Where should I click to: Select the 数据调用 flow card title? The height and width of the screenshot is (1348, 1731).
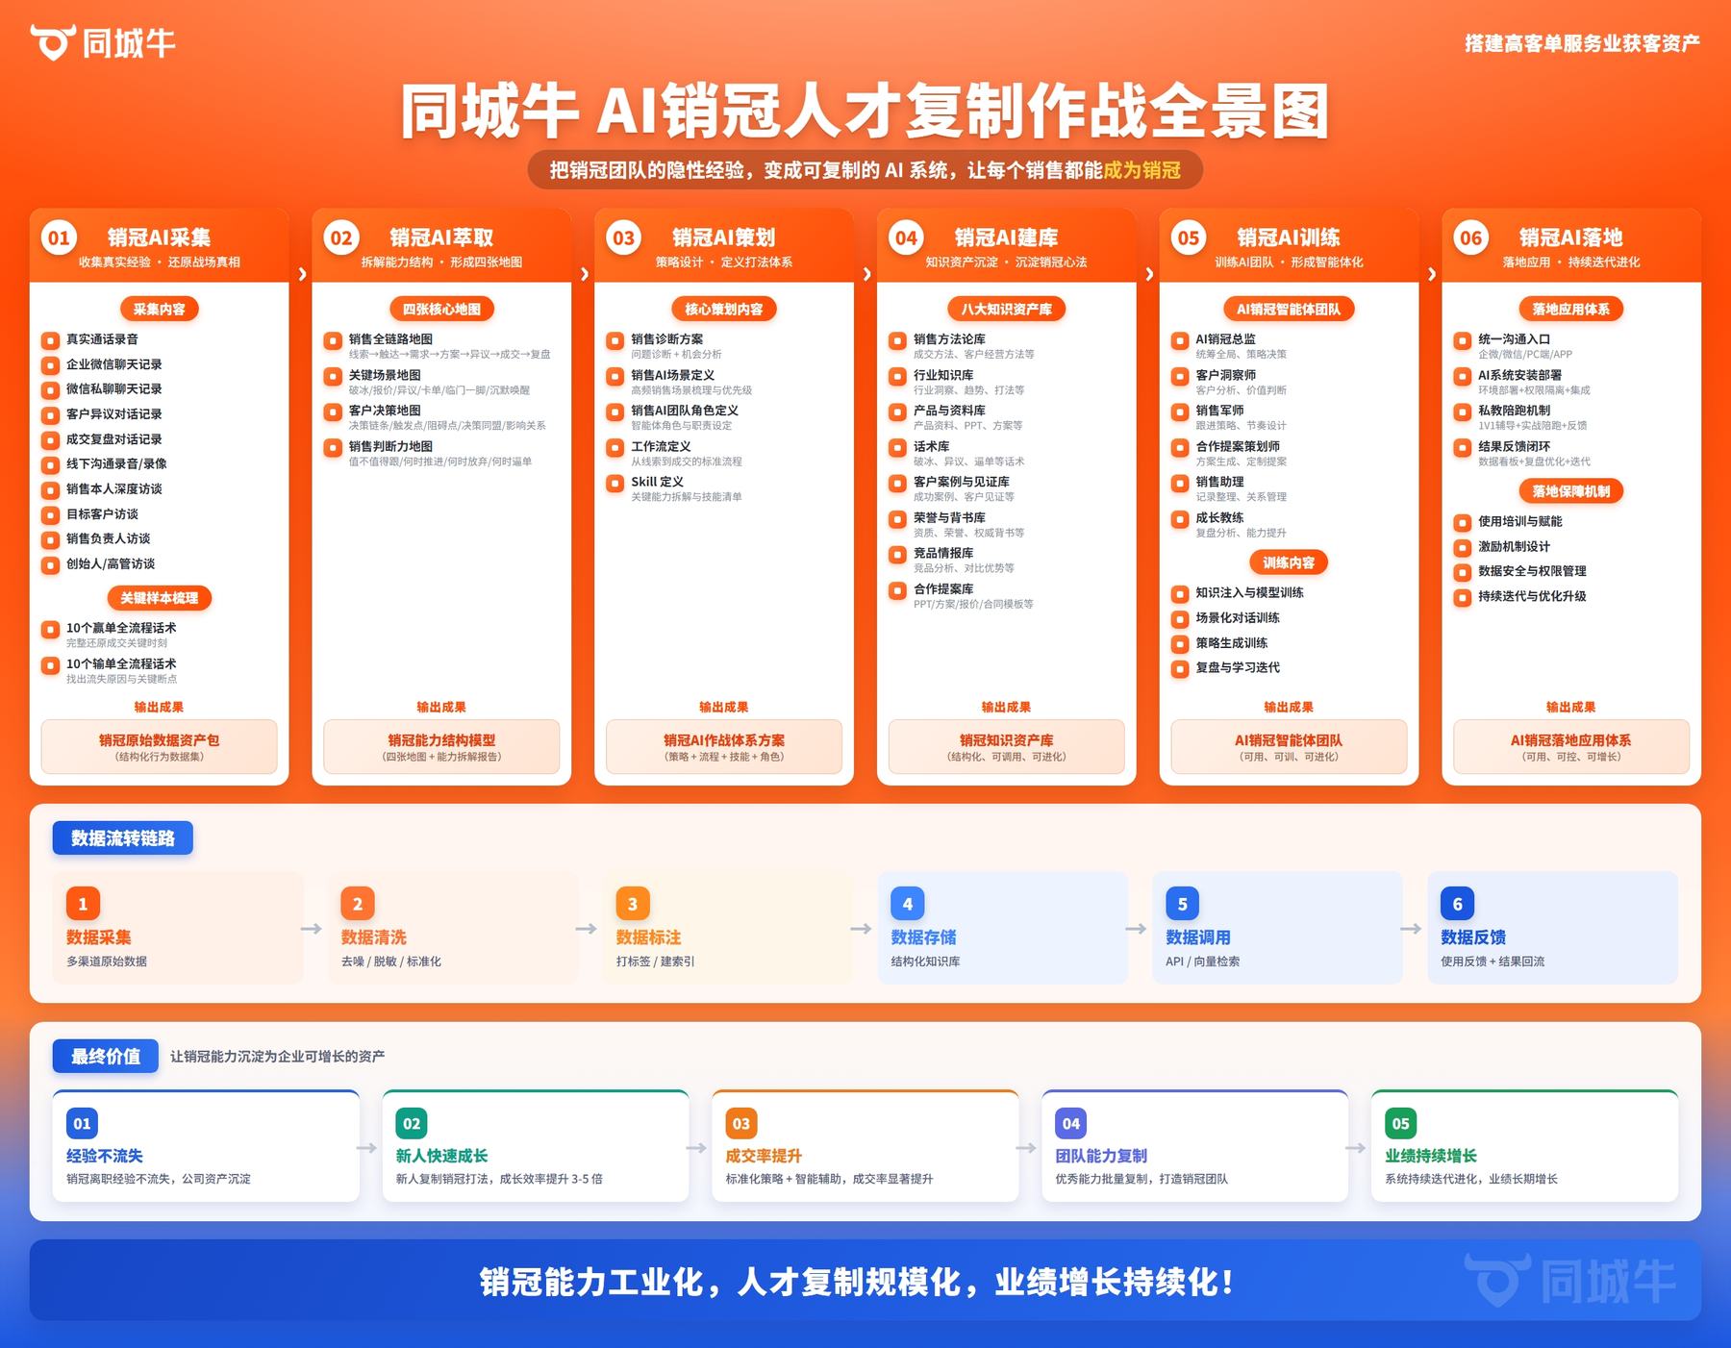pos(1198,937)
